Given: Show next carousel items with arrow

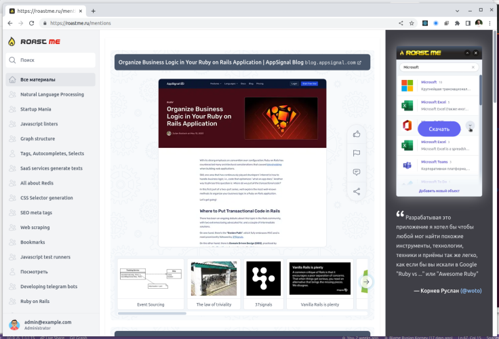Looking at the screenshot, I should 367,281.
